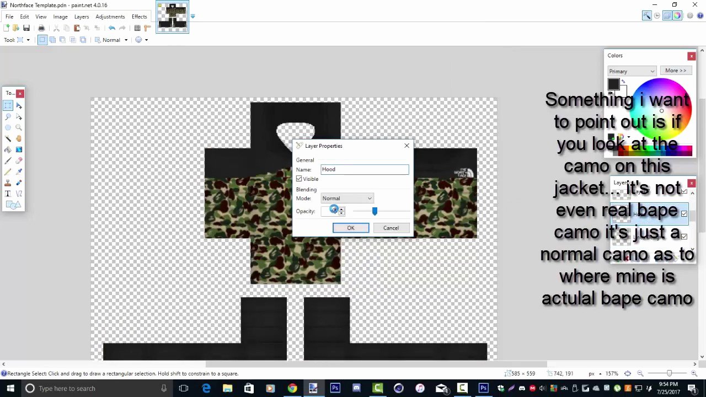Toggle the Layers window button at top right
Viewport: 706px width, 397px height.
[x=667, y=16]
